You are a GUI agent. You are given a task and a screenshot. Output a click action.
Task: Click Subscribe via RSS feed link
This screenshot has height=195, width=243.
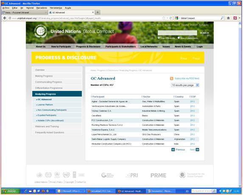point(187,79)
